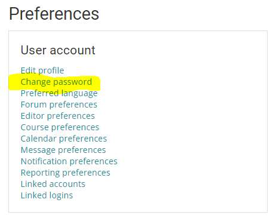The width and height of the screenshot is (279, 224).
Task: Click the Preferences page title
Action: (54, 14)
